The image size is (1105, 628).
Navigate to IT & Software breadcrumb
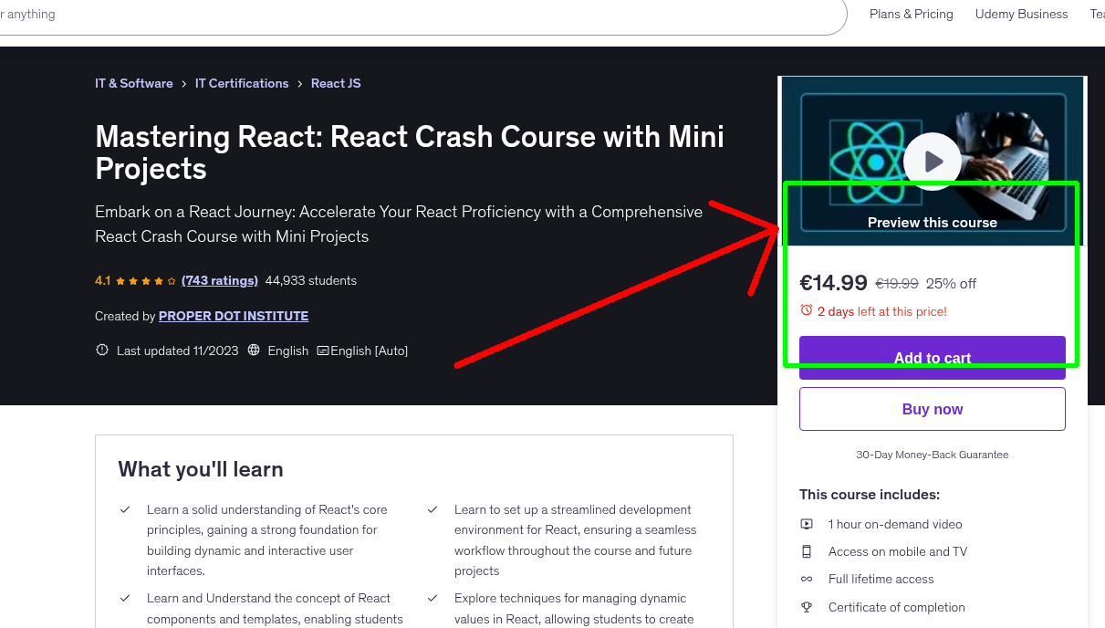133,83
